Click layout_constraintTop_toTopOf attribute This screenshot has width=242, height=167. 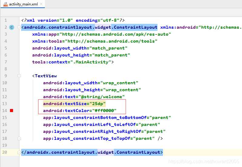(x=99, y=138)
